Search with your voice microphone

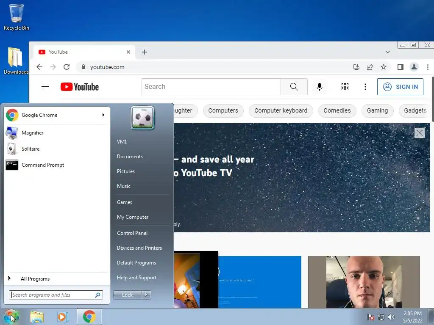pos(320,87)
